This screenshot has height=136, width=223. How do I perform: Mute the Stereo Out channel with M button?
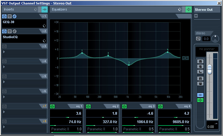[200, 62]
